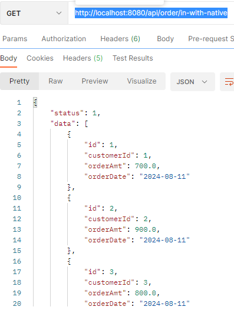Click the "id" key on line 11
The width and height of the screenshot is (234, 310).
click(x=93, y=208)
